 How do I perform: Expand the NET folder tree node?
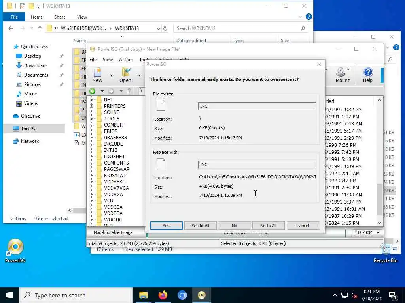click(x=91, y=99)
